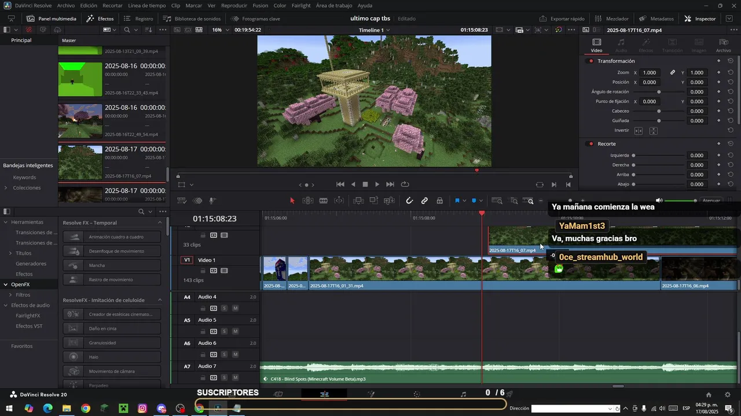The width and height of the screenshot is (741, 416).
Task: Open the Timeline 1 name dropdown
Action: (374, 30)
